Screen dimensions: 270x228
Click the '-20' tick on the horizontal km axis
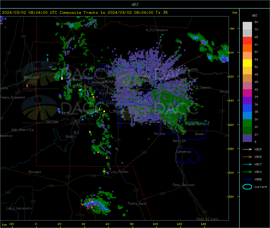(11, 224)
